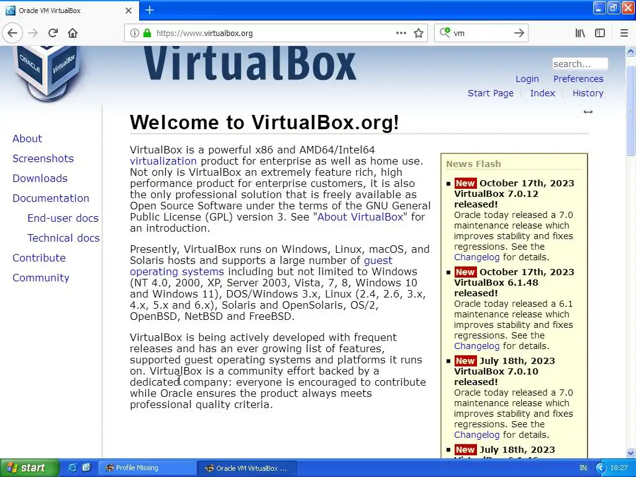
Task: Follow the virtualization link in the intro
Action: click(163, 161)
